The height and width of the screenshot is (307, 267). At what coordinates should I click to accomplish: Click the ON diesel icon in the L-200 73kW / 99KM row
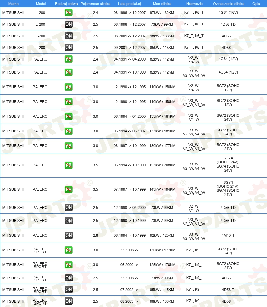(69, 24)
